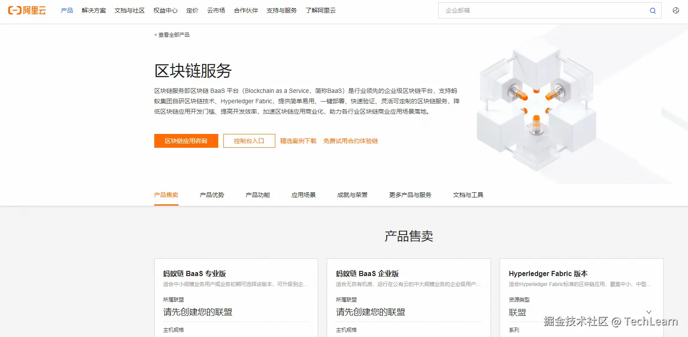688x337 pixels.
Task: Switch to the 应用场景 tab
Action: coord(304,195)
